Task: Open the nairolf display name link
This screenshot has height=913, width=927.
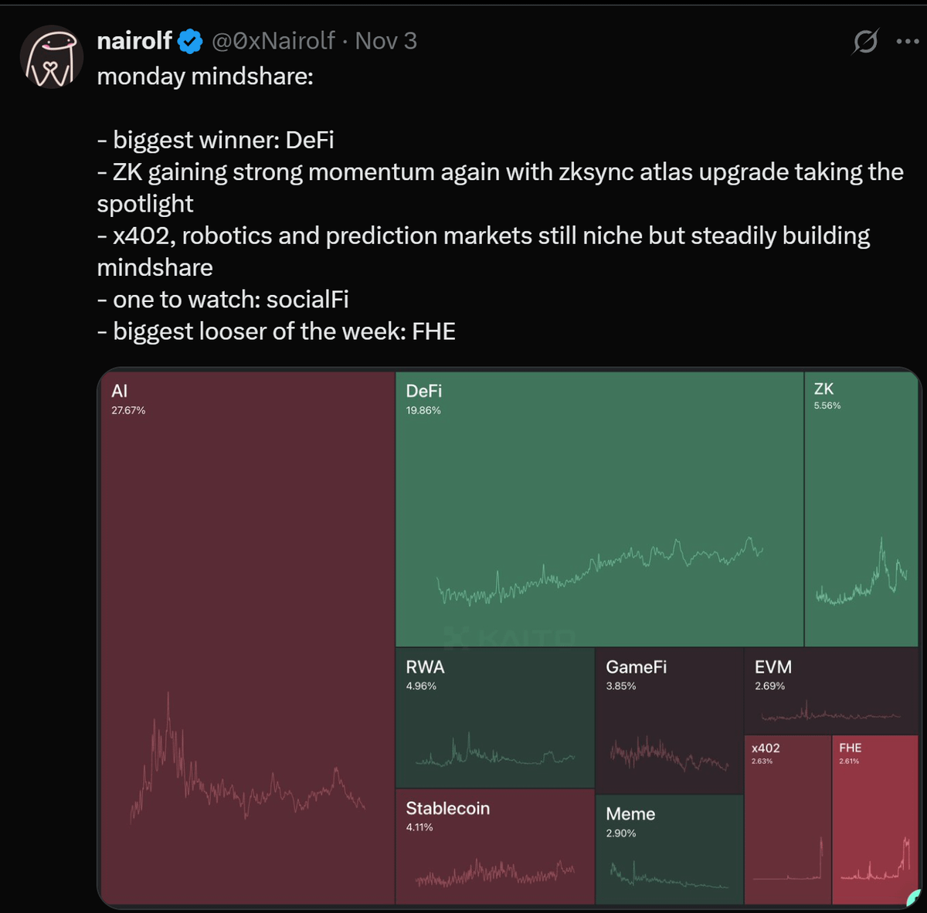Action: [x=134, y=41]
